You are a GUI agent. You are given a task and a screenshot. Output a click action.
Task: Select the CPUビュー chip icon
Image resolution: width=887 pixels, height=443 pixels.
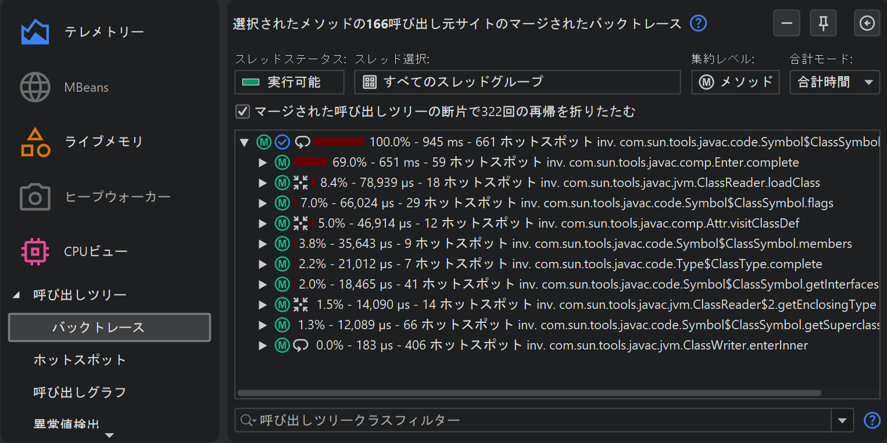pyautogui.click(x=35, y=251)
